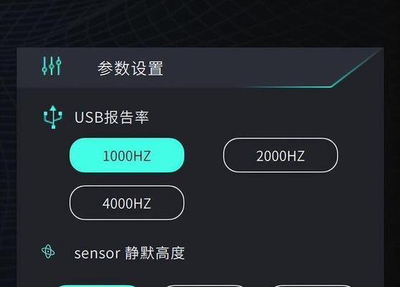Viewport: 400px width, 287px height.
Task: Click the word sensor in lift-off heading
Action: pyautogui.click(x=97, y=254)
